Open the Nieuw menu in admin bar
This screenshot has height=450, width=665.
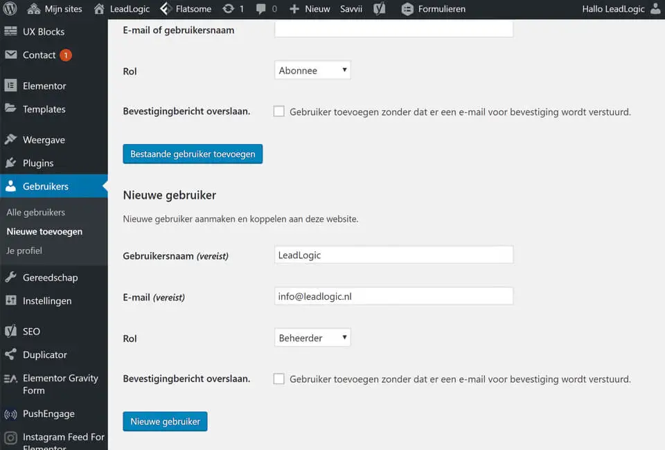point(309,9)
